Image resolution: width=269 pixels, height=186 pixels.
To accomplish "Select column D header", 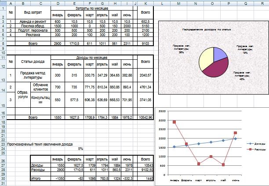I will [58, 4].
